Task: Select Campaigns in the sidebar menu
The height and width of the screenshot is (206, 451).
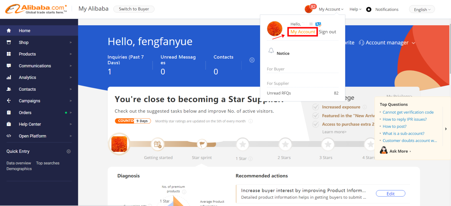Action: coord(39,101)
